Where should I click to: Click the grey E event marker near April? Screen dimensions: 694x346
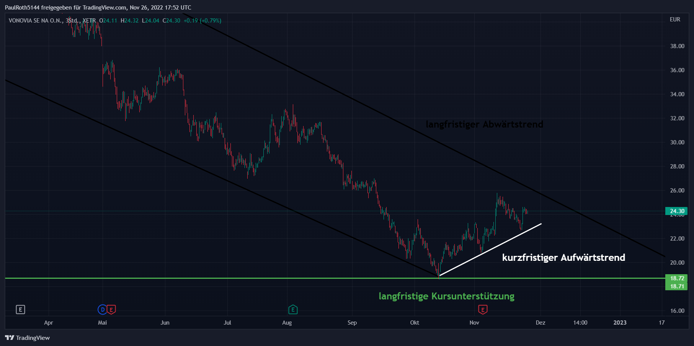pyautogui.click(x=21, y=310)
